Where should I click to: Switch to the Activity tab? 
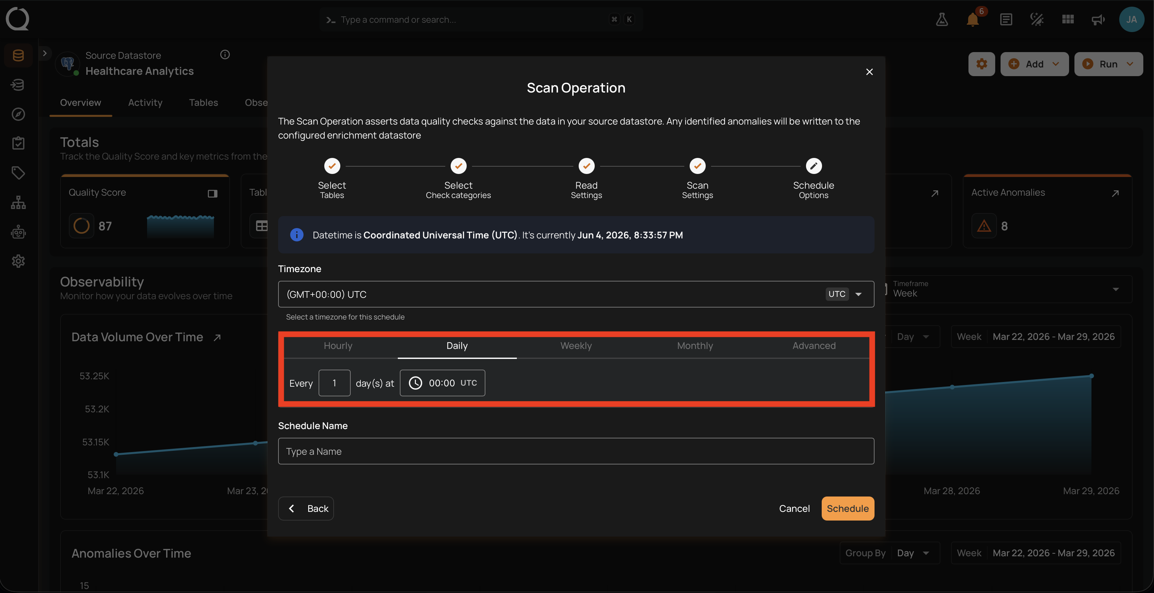pyautogui.click(x=145, y=103)
